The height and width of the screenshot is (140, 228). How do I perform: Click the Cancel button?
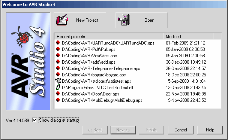point(181,130)
